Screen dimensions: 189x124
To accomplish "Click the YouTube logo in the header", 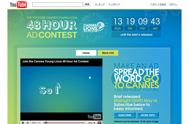I will coord(19,4).
